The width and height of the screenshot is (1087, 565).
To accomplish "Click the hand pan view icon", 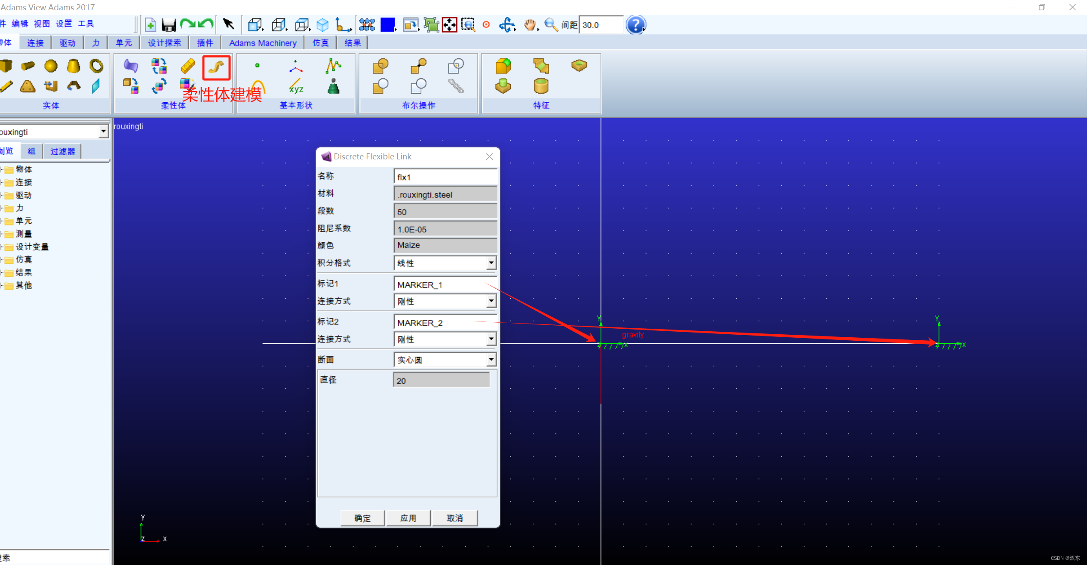I will [x=530, y=25].
